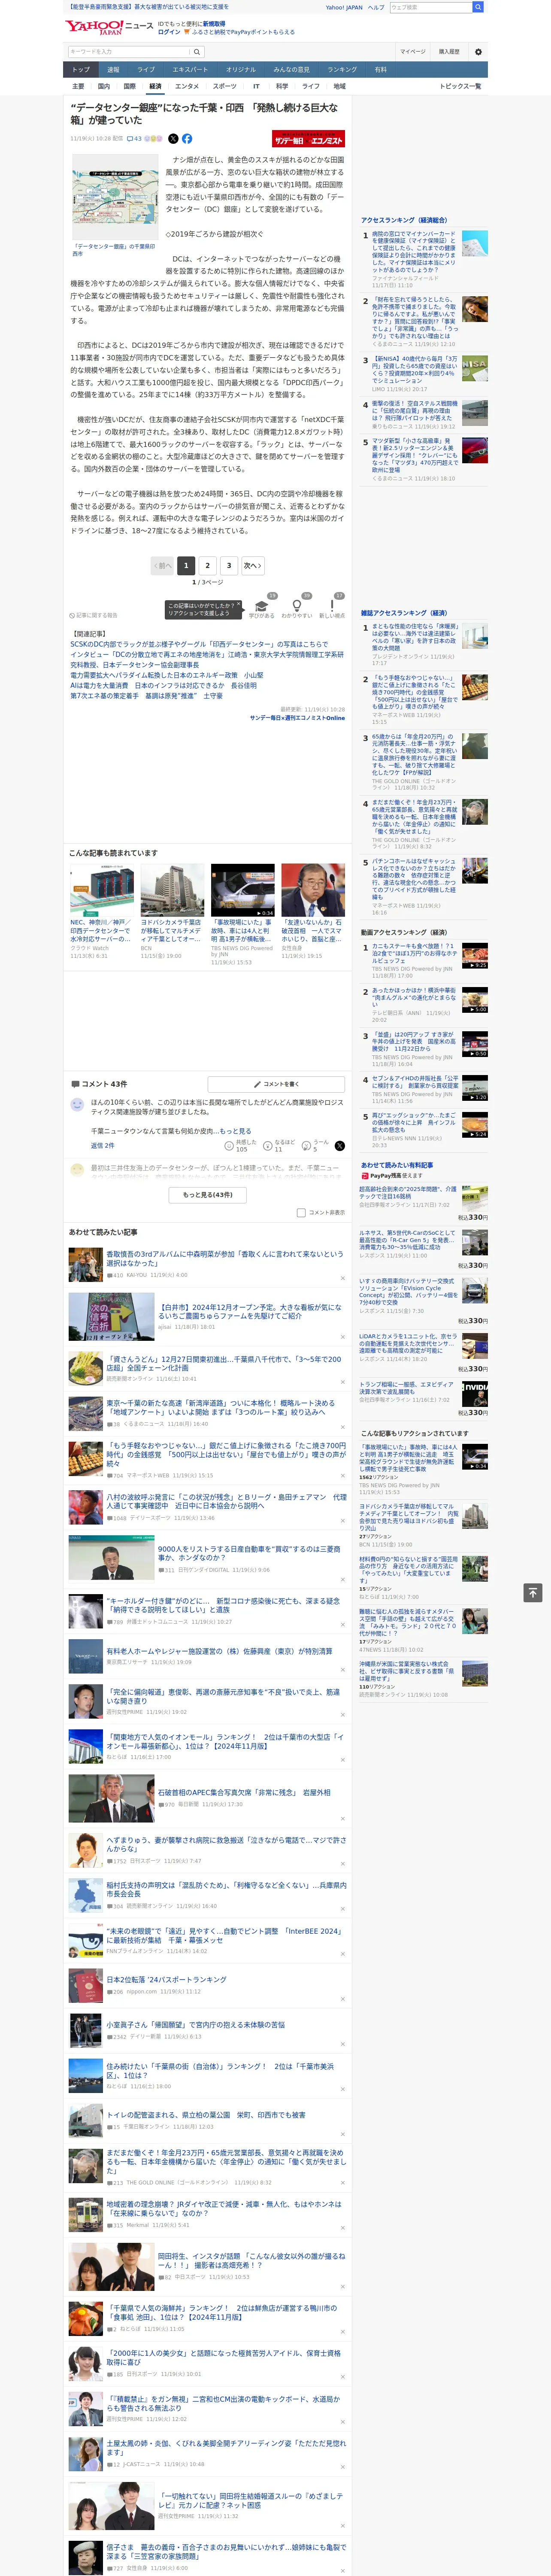Go to article page 2

[x=208, y=565]
